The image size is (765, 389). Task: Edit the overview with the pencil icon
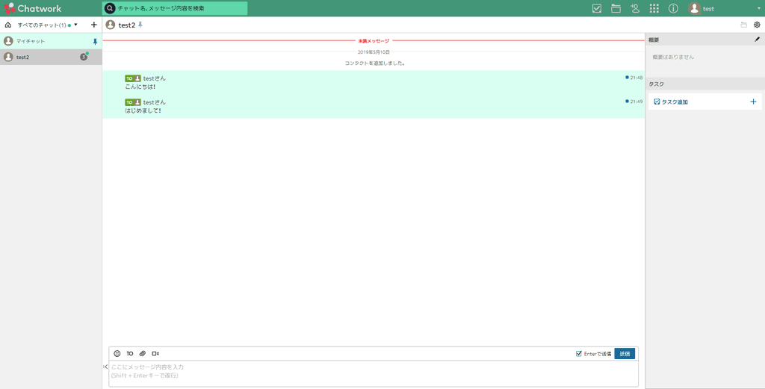pos(757,40)
